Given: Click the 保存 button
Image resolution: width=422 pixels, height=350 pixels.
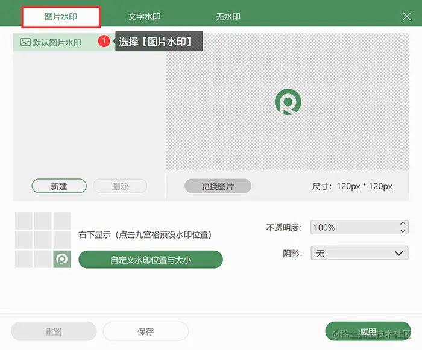Looking at the screenshot, I should pyautogui.click(x=146, y=331).
